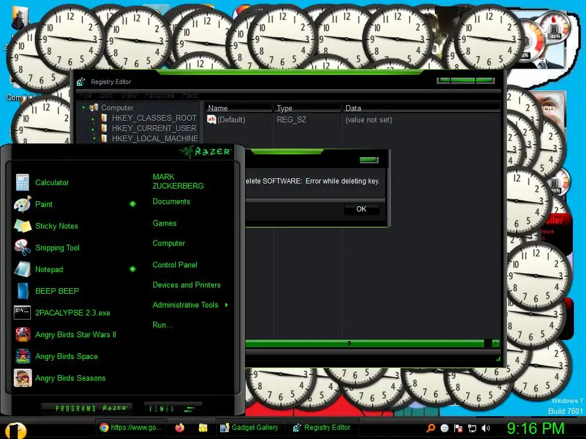This screenshot has width=586, height=439.
Task: Click OK in the error dialog
Action: click(x=362, y=209)
